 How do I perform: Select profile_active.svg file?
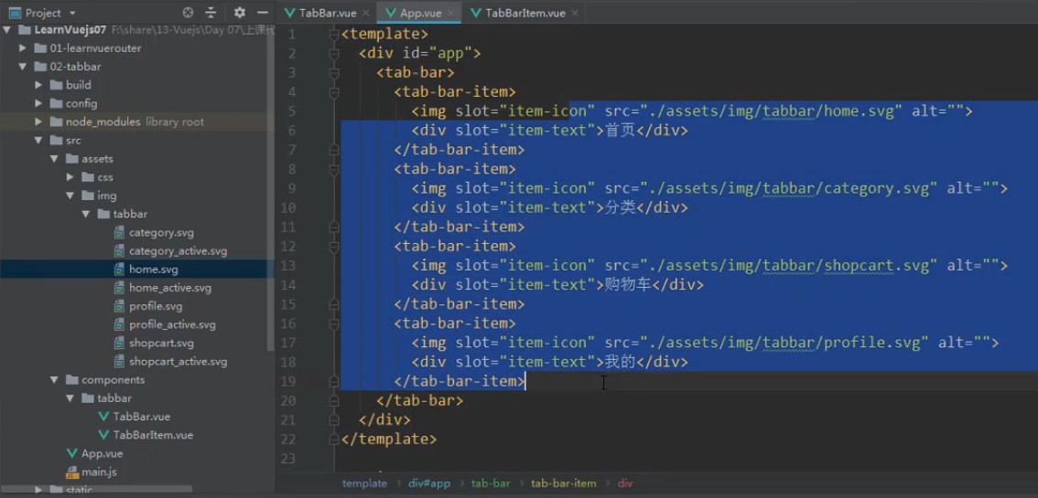coord(172,325)
